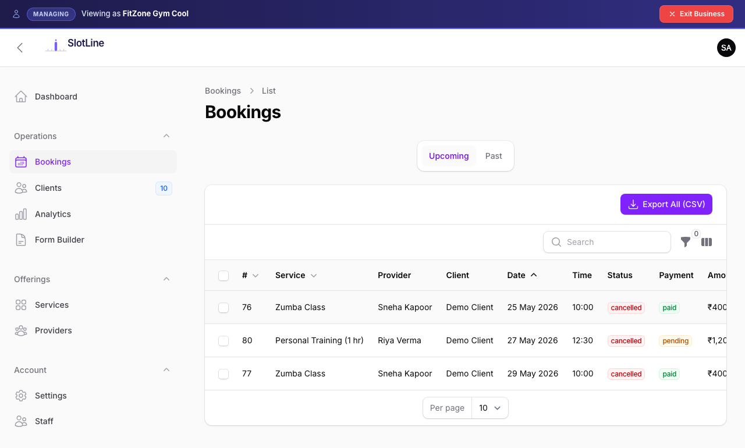Image resolution: width=745 pixels, height=448 pixels.
Task: Open Analytics in the sidebar
Action: (93, 214)
